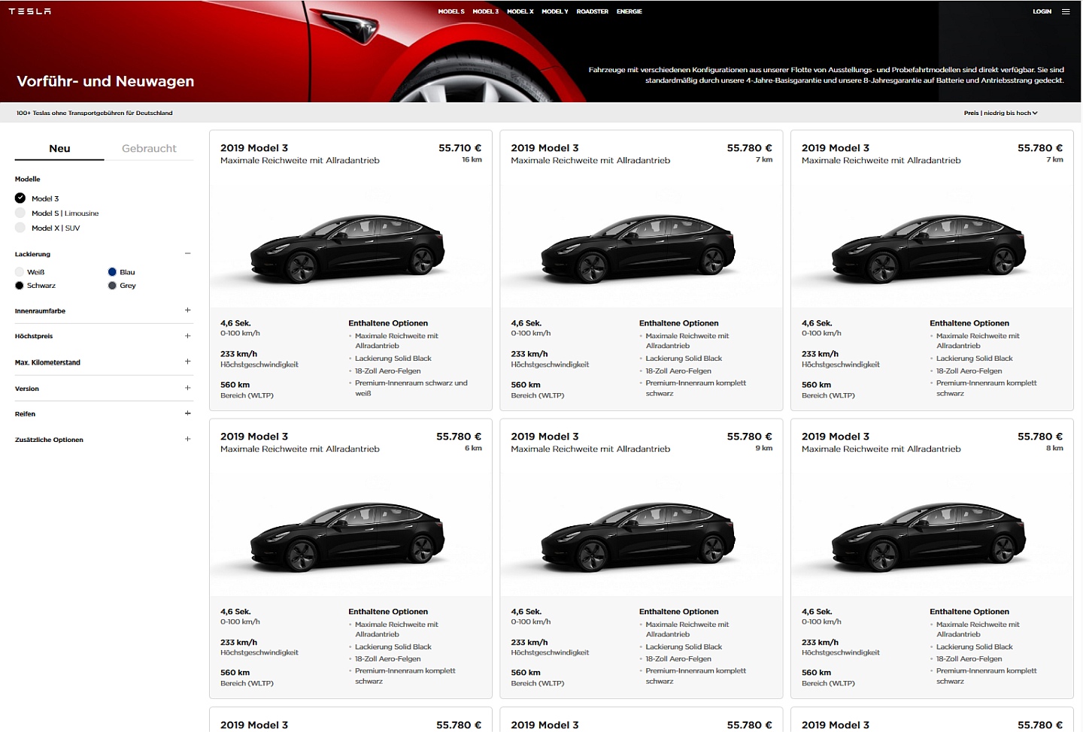Viewport: 1083px width, 732px height.
Task: Open the Preis niedrig bis hoch sort dropdown
Action: [x=1000, y=113]
